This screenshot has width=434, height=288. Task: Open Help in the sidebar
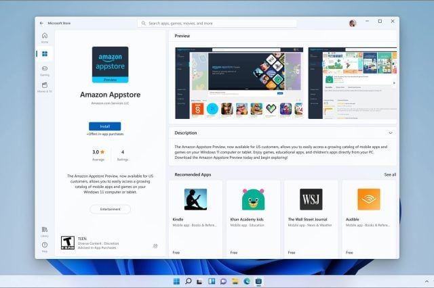point(45,247)
